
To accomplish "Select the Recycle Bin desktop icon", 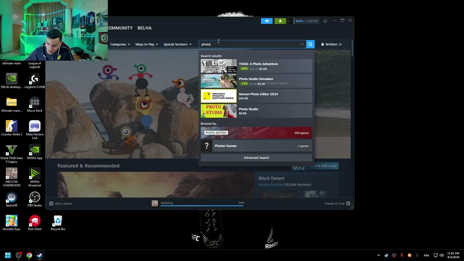I will click(58, 223).
